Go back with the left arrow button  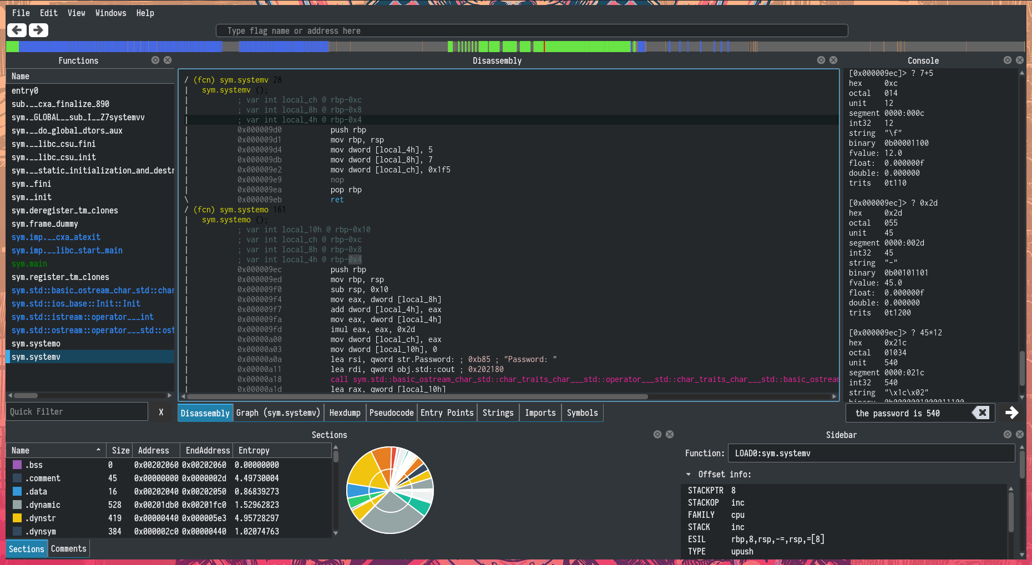[17, 30]
